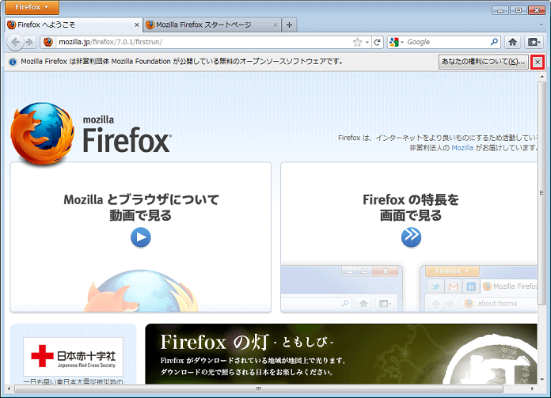Click the 'Mozilla とブラウザについて 動画で見る' heading
Viewport: 551px width, 398px height.
(141, 207)
